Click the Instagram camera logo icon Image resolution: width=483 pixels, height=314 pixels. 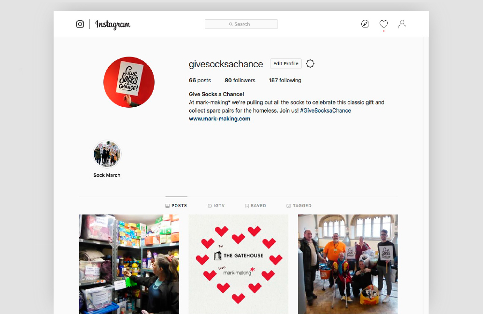coord(80,24)
